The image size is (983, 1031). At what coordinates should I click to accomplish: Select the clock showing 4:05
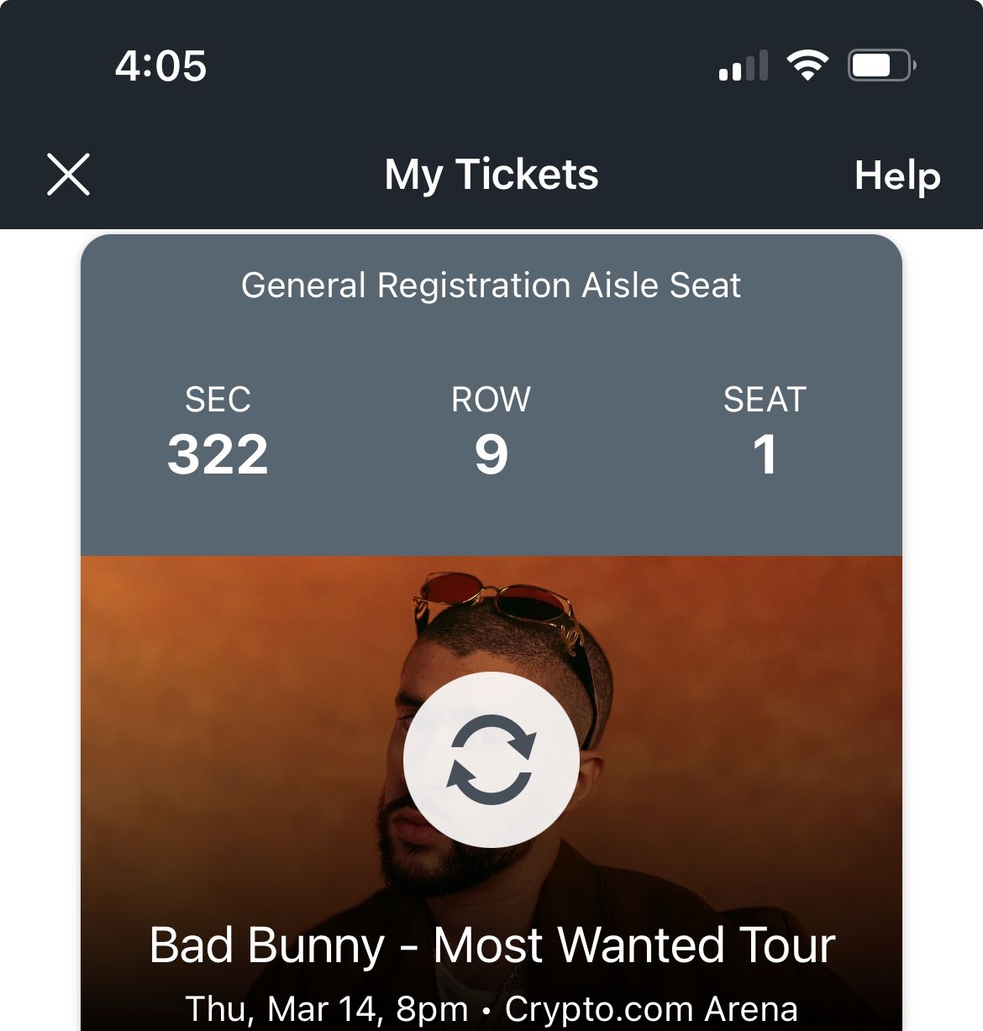click(x=161, y=65)
